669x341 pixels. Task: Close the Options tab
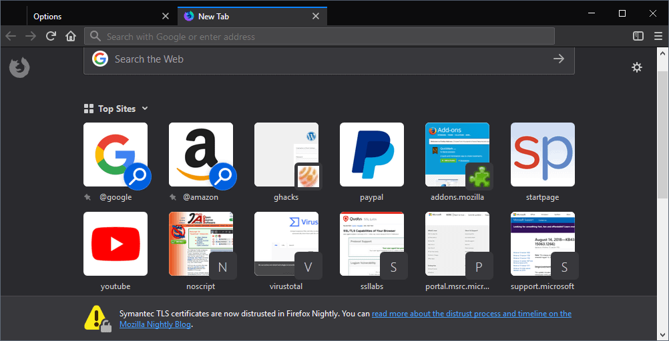[x=166, y=17]
